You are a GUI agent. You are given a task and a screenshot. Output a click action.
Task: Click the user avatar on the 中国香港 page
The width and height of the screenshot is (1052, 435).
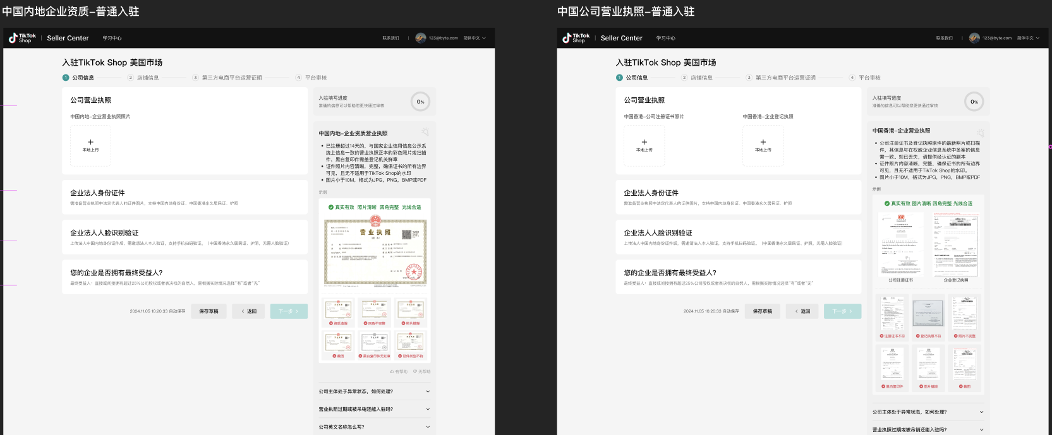[x=974, y=38]
